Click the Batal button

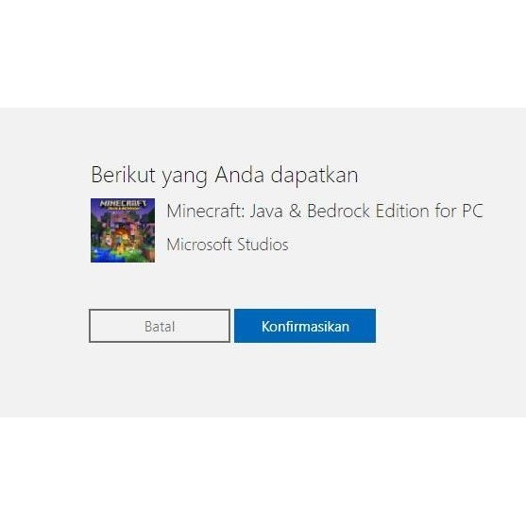click(x=160, y=326)
